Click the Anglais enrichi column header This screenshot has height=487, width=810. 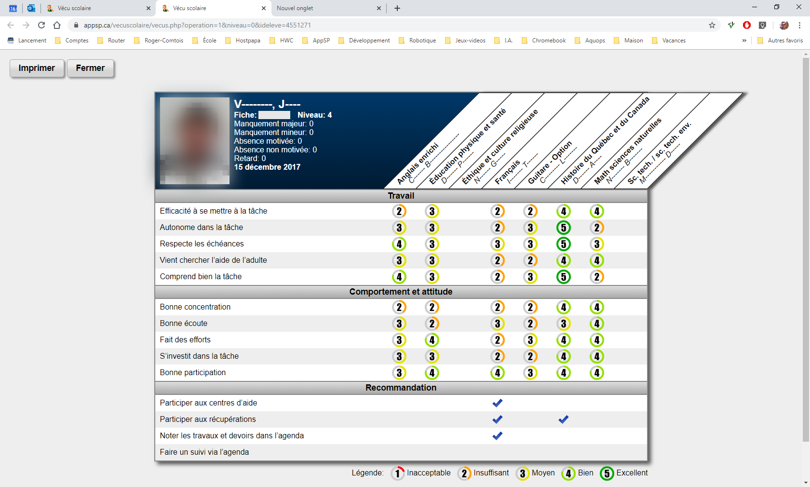[x=418, y=163]
